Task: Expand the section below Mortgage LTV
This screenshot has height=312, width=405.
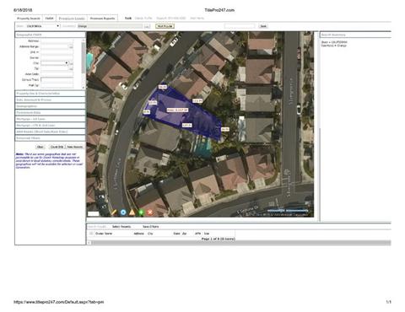Action: pos(50,132)
